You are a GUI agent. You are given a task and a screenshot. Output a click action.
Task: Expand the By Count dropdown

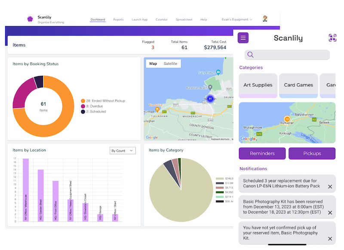[x=123, y=151]
